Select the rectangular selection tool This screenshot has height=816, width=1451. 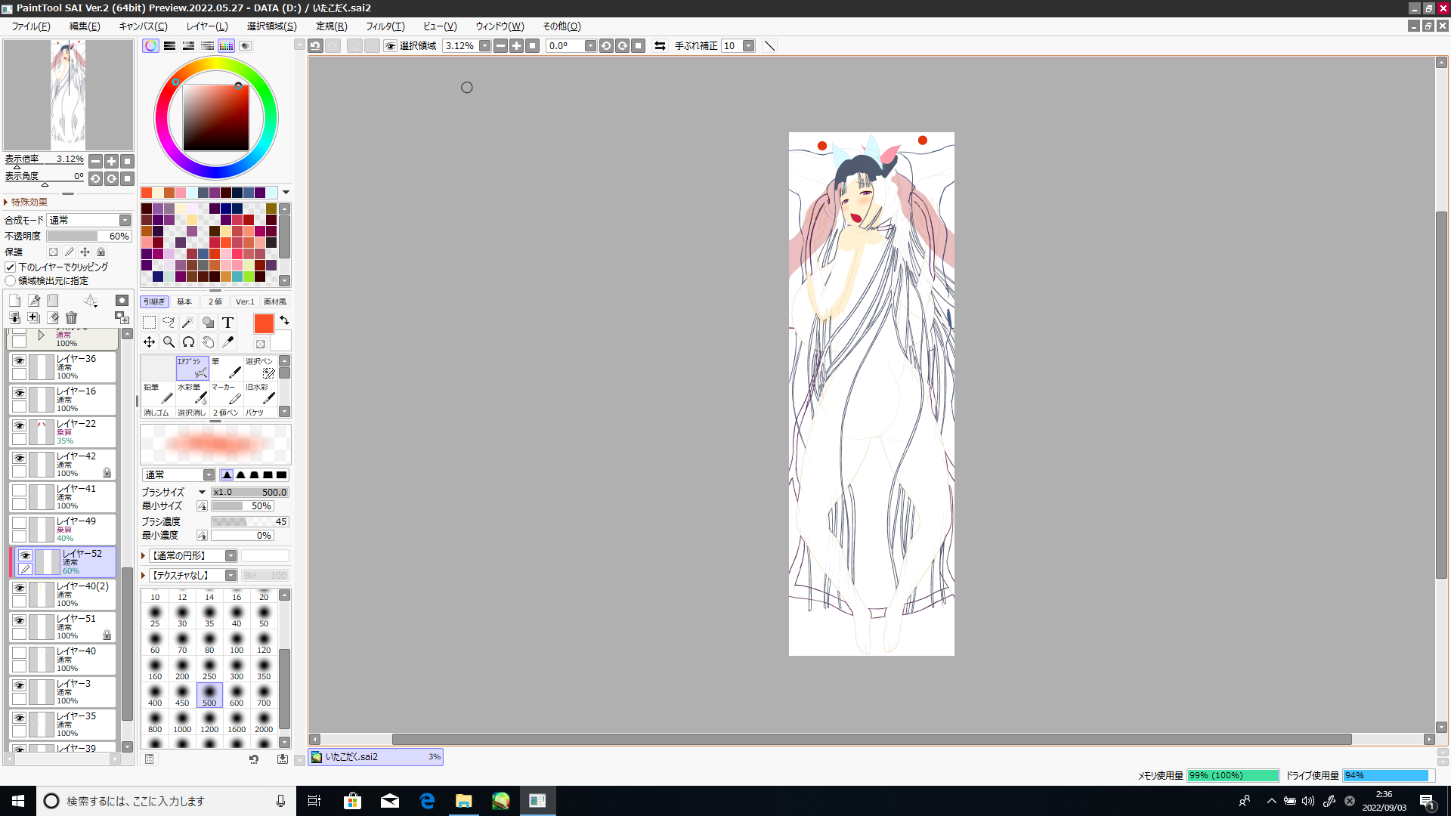tap(149, 323)
